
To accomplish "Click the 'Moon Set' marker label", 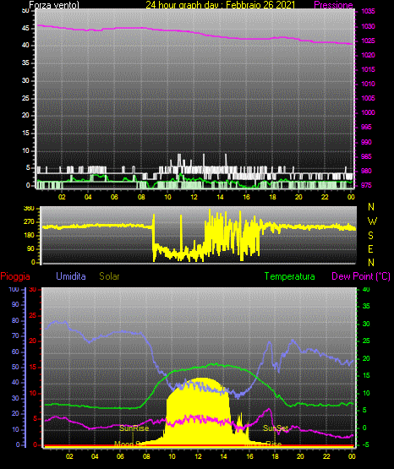I will (x=130, y=444).
